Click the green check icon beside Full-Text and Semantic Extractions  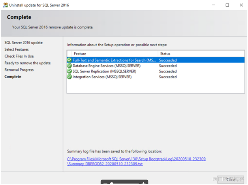click(69, 60)
